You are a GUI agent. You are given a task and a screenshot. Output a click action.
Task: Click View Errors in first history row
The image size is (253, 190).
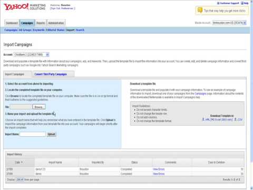pyautogui.click(x=159, y=169)
